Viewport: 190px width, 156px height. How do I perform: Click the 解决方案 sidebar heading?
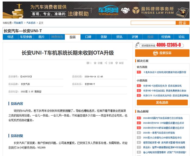[x=142, y=61]
